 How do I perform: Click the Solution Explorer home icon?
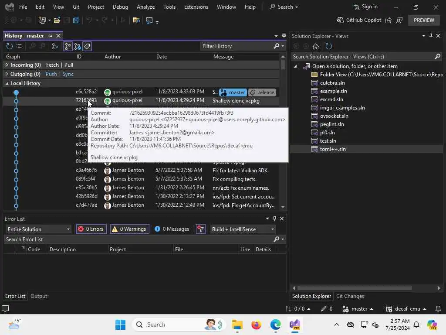[316, 46]
